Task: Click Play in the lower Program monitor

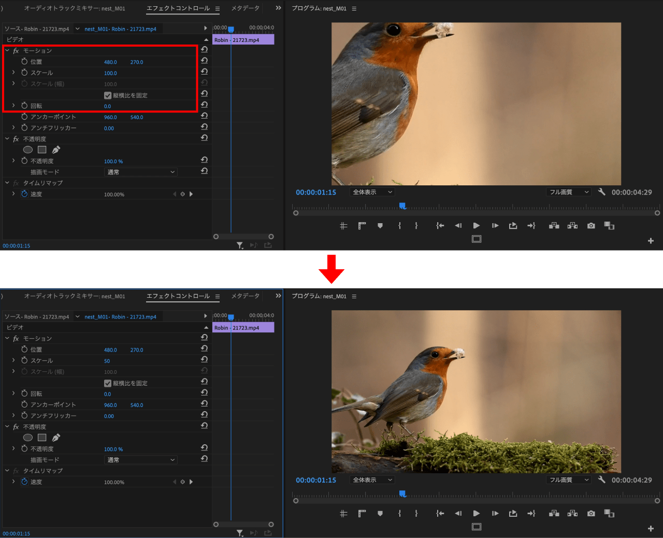Action: click(x=477, y=514)
